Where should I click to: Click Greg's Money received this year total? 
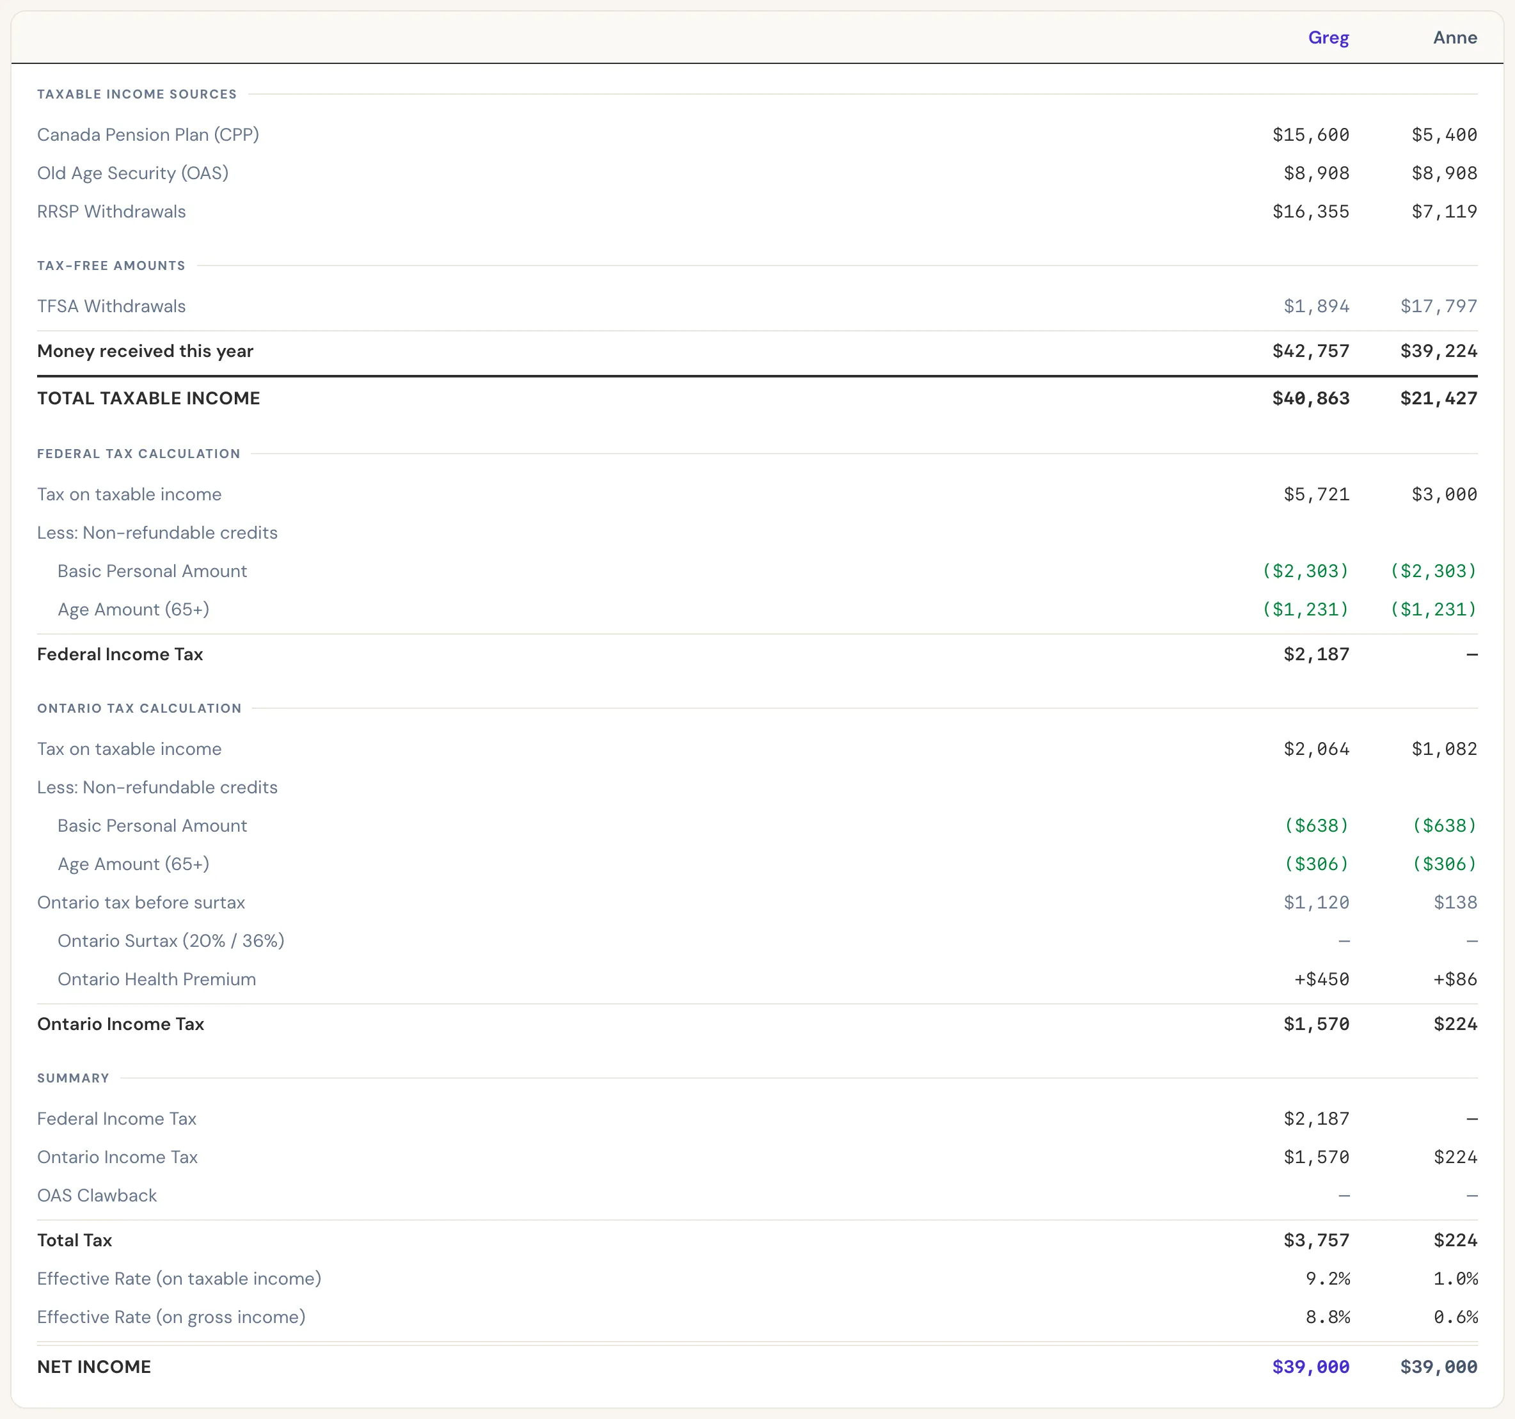click(x=1311, y=351)
